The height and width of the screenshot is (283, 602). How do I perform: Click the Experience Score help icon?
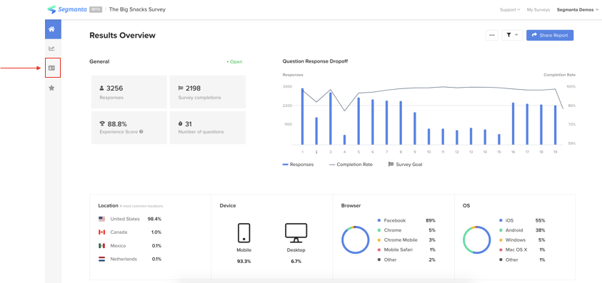tap(141, 132)
